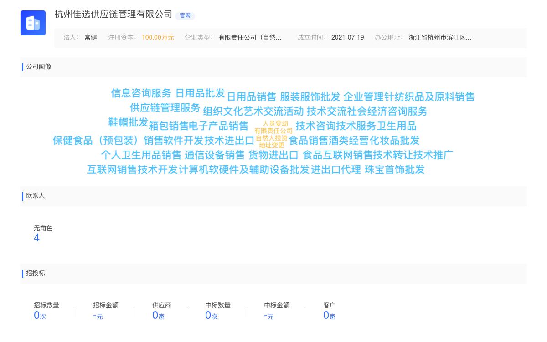Click office address 浙江省杭州市滨江区…
Screen dimensions: 547x342
click(x=440, y=38)
